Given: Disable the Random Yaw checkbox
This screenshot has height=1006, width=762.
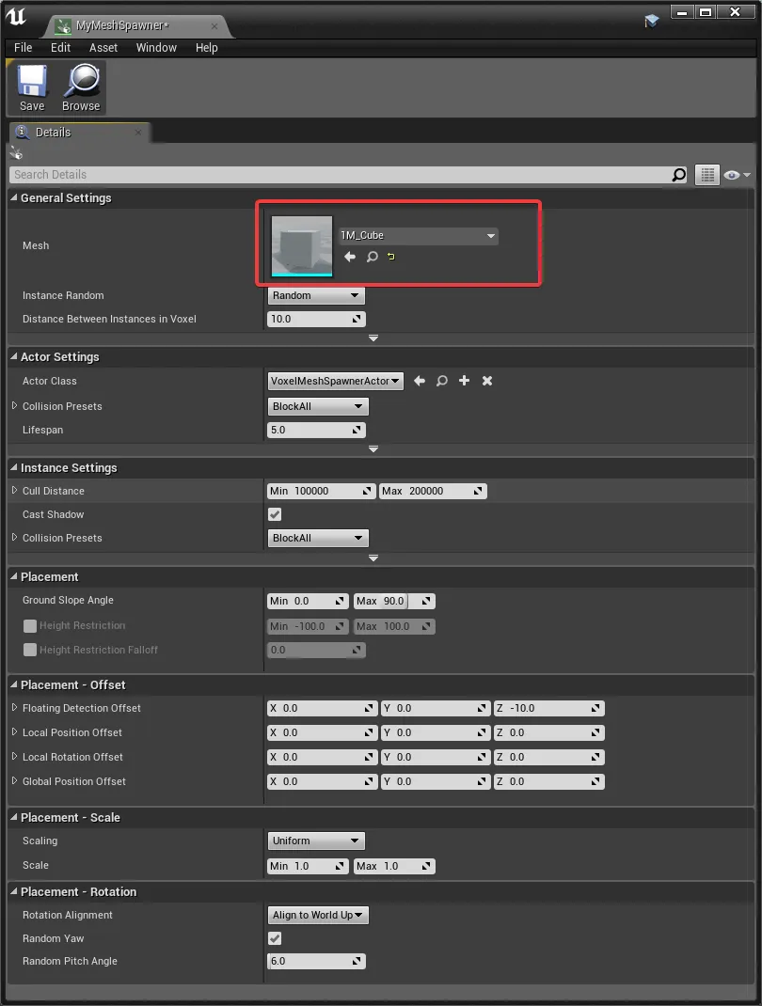Looking at the screenshot, I should tap(275, 938).
